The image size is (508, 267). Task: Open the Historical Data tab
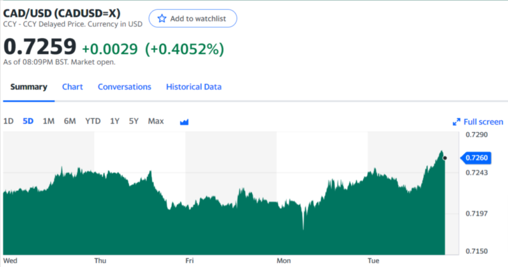click(194, 87)
